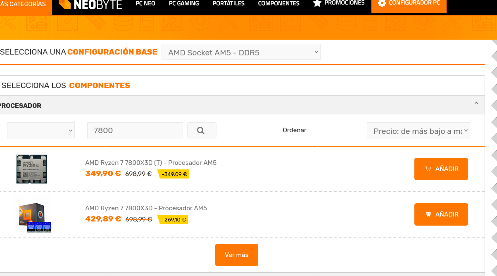
Task: Click the CONFIGURACIÓN BASE heading text
Action: (x=112, y=52)
